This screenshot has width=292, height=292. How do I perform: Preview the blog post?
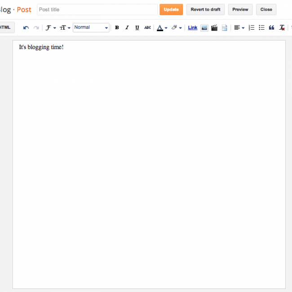(x=240, y=9)
